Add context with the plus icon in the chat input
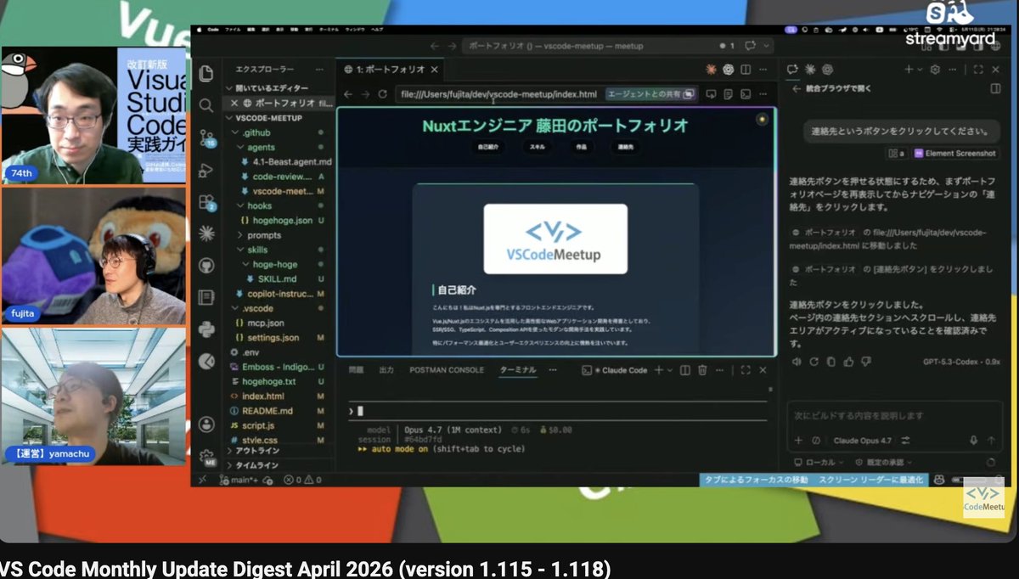This screenshot has width=1019, height=579. pos(797,441)
